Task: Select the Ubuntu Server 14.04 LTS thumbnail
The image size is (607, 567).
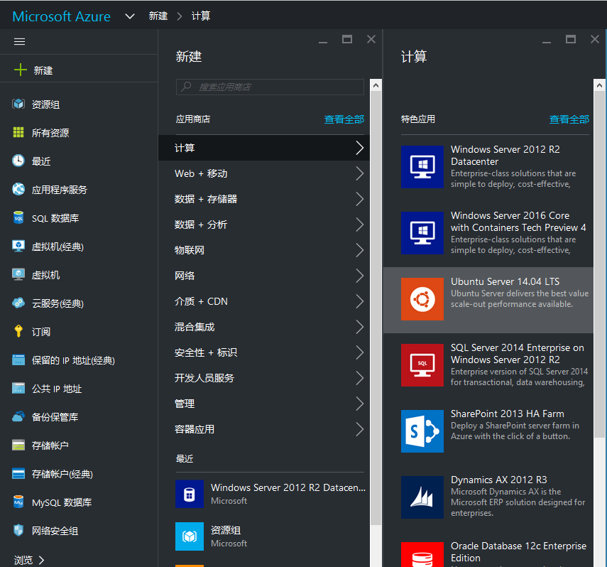Action: [422, 298]
